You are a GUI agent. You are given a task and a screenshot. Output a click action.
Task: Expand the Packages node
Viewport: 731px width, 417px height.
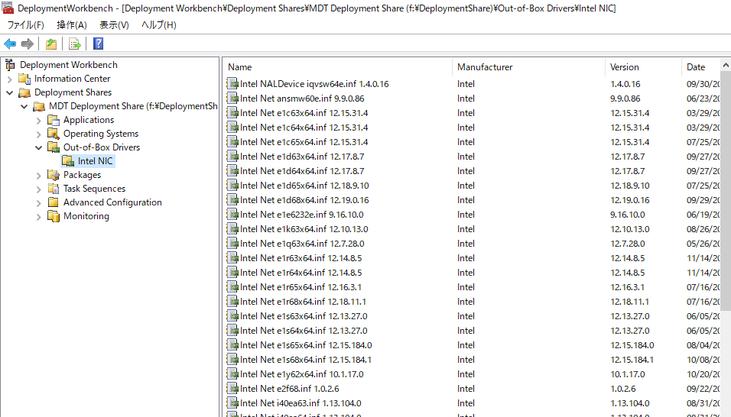click(39, 176)
